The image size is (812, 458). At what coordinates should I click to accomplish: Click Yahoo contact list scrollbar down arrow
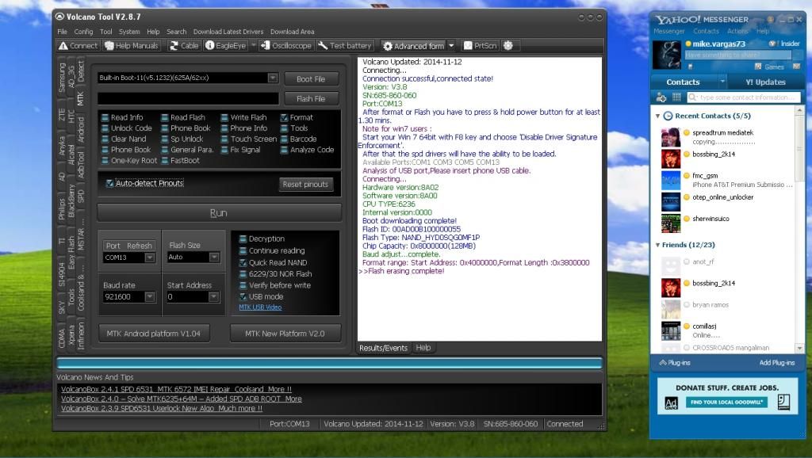[x=799, y=349]
